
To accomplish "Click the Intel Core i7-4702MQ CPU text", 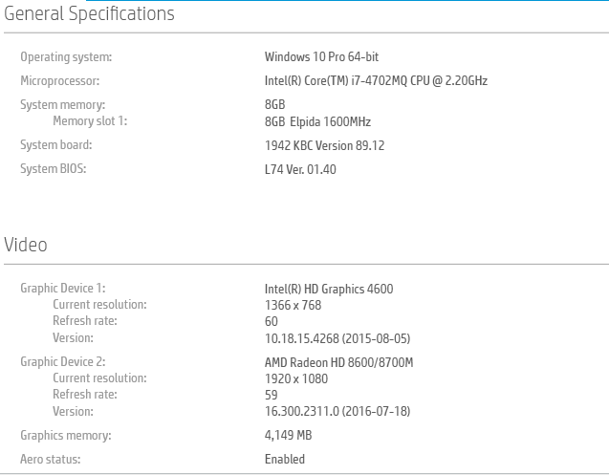I will [x=376, y=81].
